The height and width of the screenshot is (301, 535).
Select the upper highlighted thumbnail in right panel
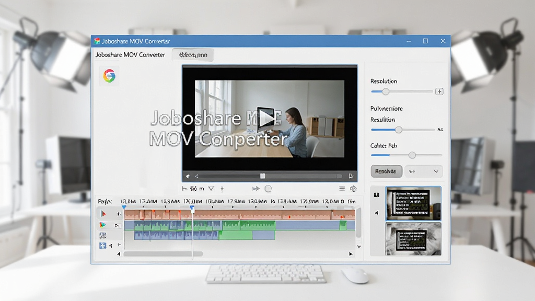pyautogui.click(x=413, y=203)
